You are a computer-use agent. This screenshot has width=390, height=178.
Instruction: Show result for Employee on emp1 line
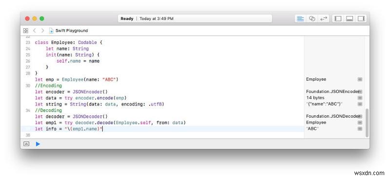click(360, 123)
